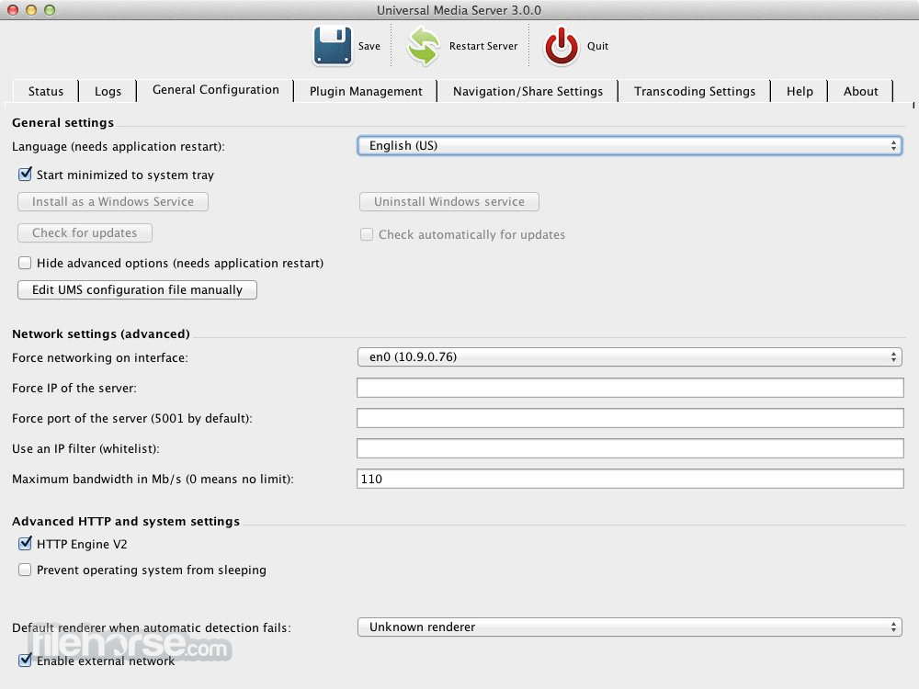The width and height of the screenshot is (919, 689).
Task: Switch to Transcoding Settings tab
Action: coord(695,91)
